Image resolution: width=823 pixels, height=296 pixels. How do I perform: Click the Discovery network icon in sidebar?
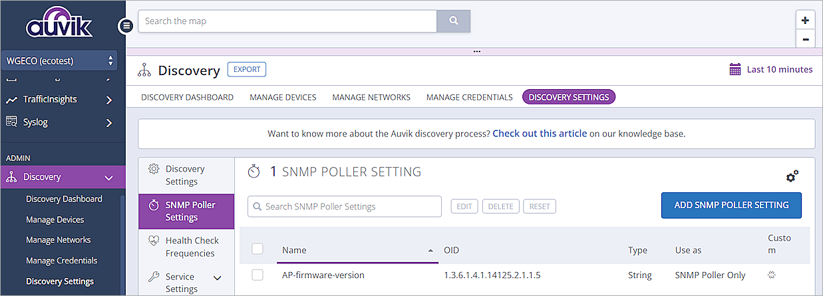[x=11, y=177]
